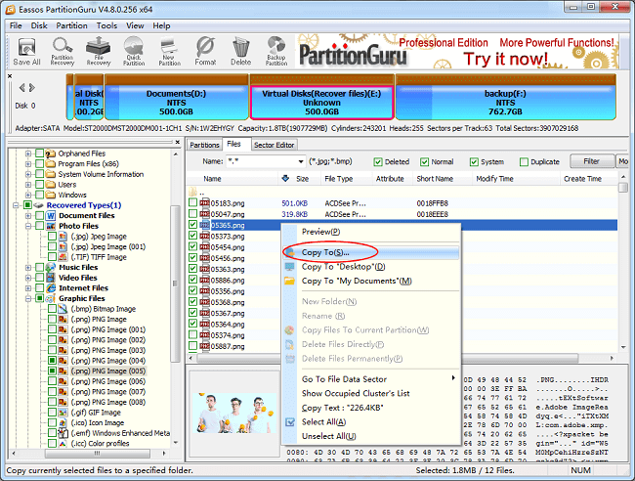
Task: Select the backup(F:) partition bar
Action: (506, 98)
